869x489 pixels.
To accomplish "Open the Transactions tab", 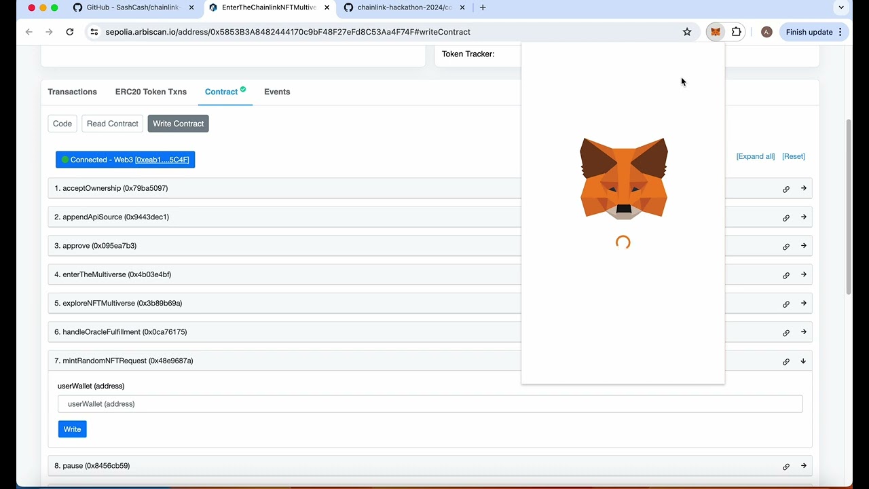I will click(73, 92).
